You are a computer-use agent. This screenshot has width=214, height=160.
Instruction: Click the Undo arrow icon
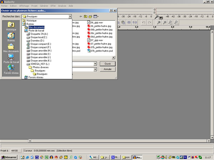[144, 22]
